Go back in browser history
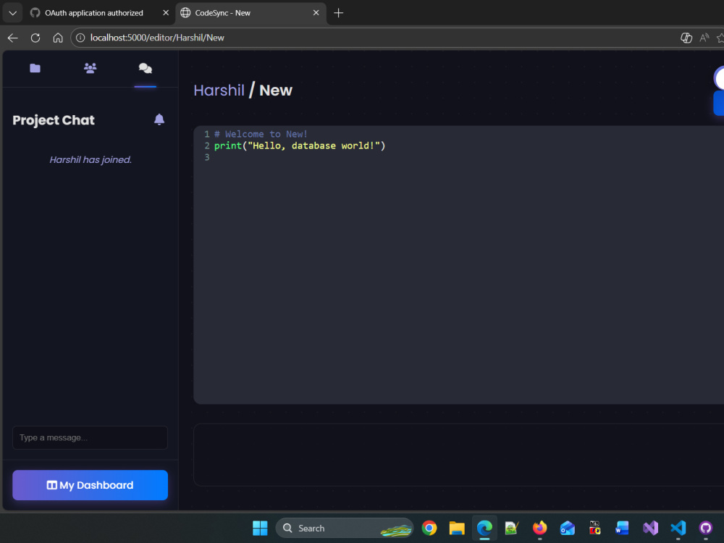Screen dimensions: 724x543 [x=13, y=38]
